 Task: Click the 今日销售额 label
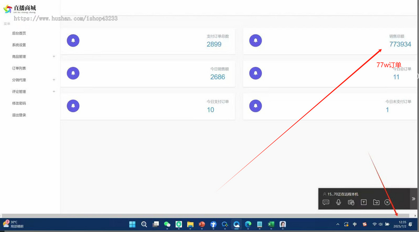point(220,69)
